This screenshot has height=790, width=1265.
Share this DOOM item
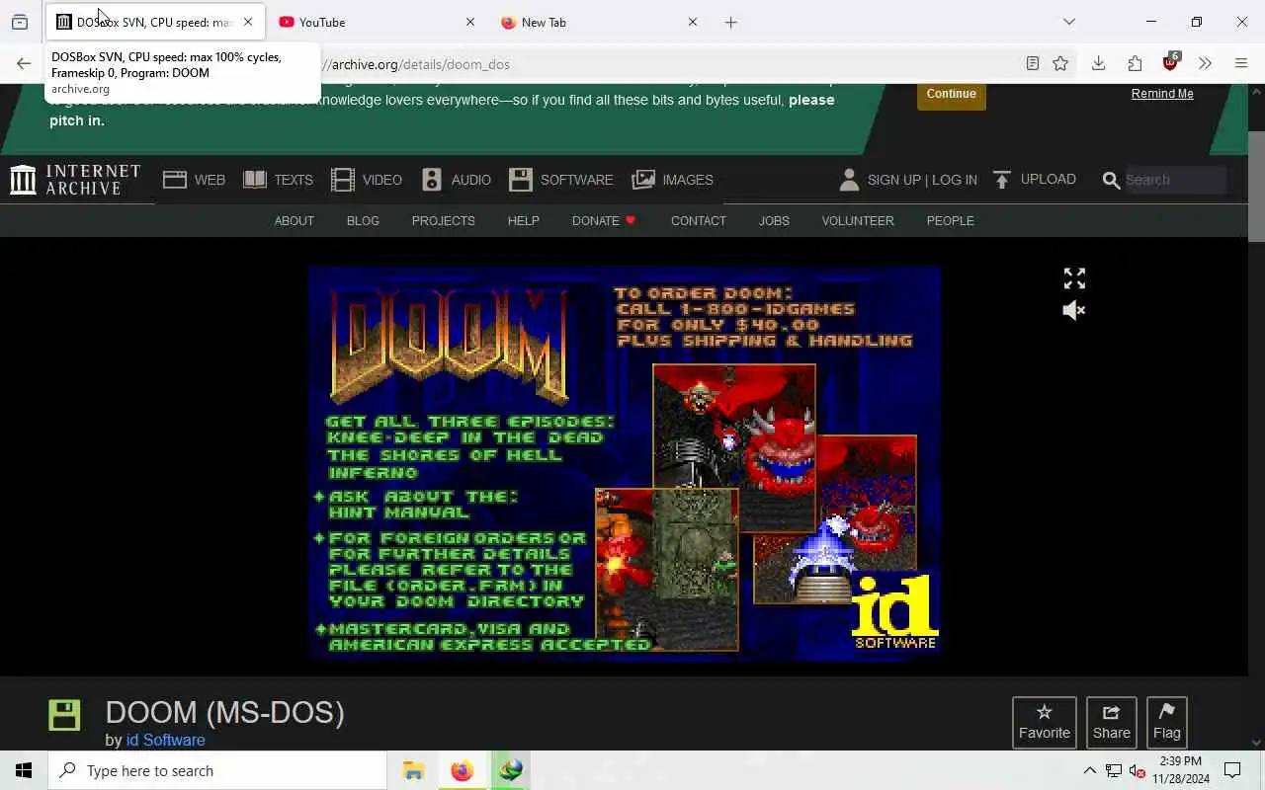coord(1112,722)
